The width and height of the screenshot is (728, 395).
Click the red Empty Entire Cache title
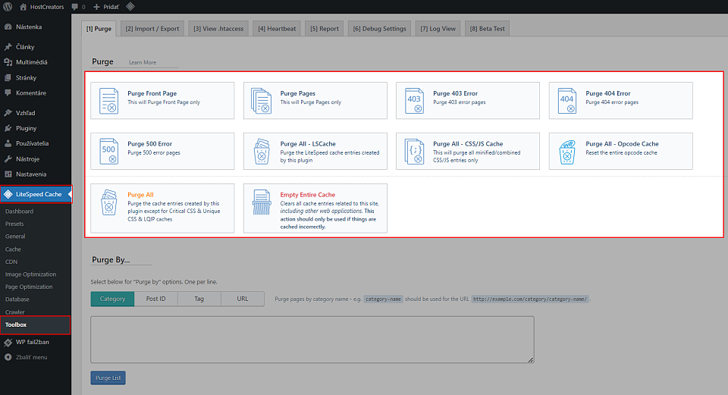point(308,195)
